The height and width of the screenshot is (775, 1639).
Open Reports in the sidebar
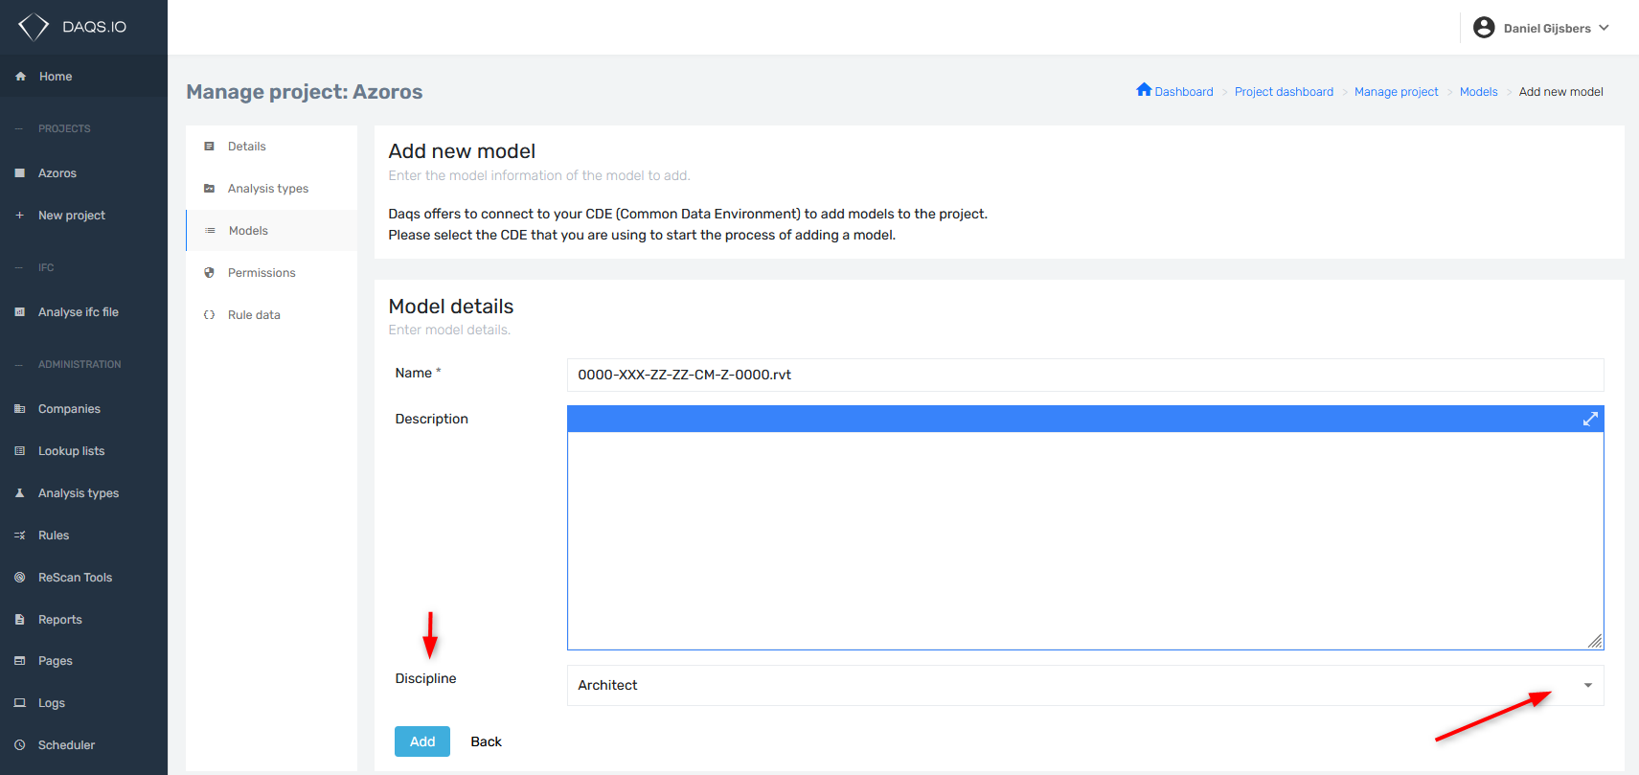click(83, 620)
